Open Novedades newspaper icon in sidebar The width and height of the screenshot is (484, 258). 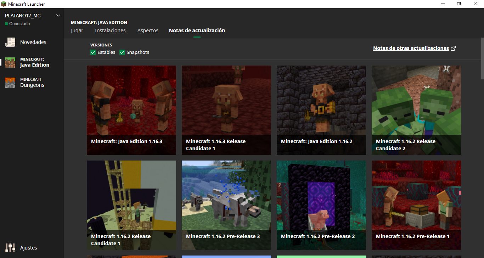point(10,42)
